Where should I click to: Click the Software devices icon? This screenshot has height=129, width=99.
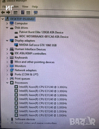point(12,119)
